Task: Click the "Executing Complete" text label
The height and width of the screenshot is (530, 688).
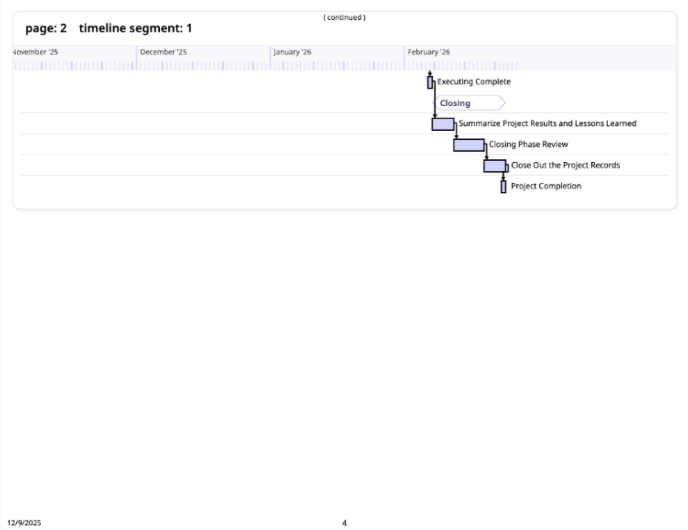Action: click(x=474, y=82)
